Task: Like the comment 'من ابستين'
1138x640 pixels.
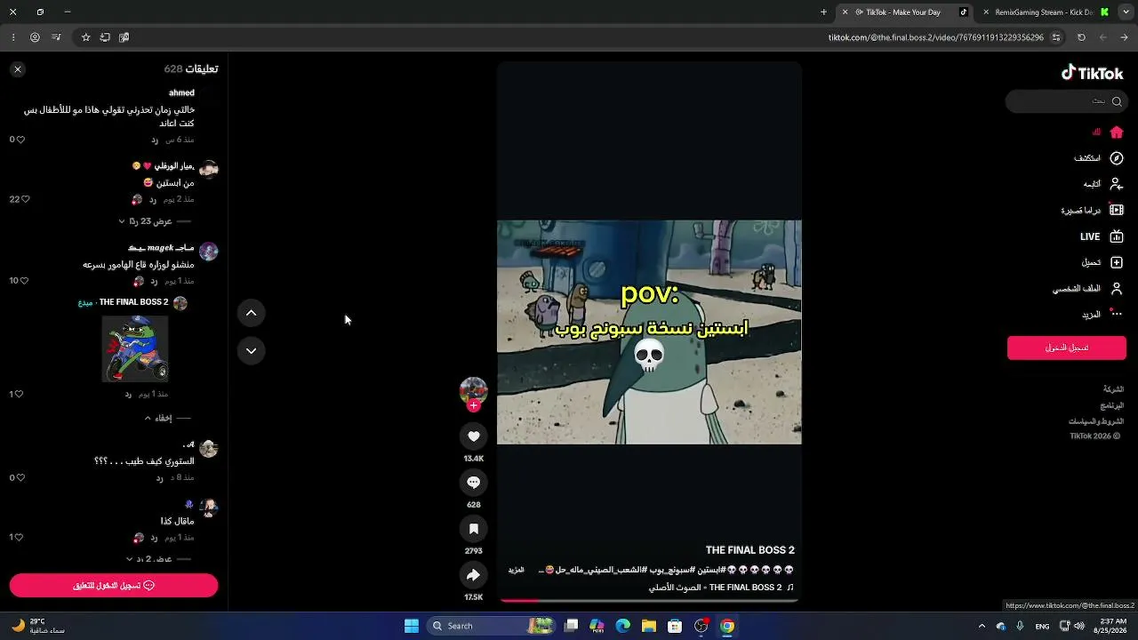Action: point(25,199)
